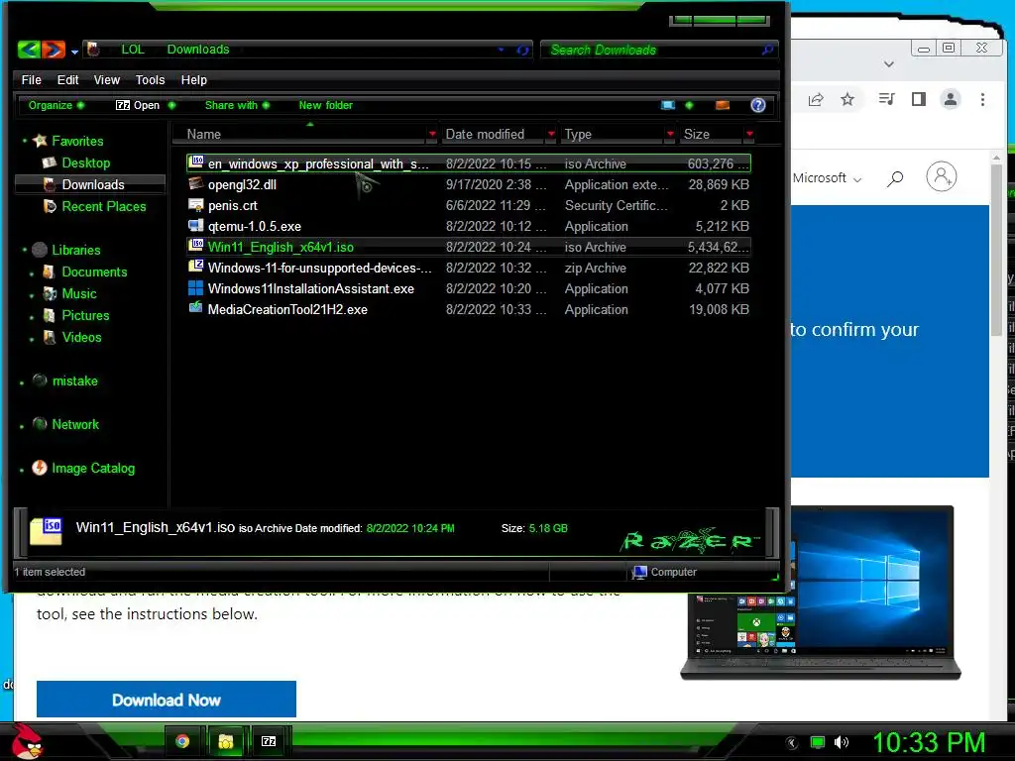Open the recent locations dropdown beside the nav arrows

tap(74, 52)
